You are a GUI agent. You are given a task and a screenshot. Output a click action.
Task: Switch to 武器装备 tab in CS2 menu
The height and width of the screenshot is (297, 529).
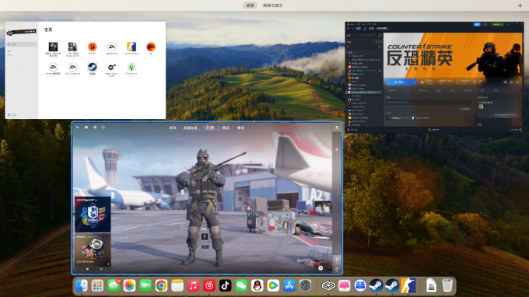(191, 128)
